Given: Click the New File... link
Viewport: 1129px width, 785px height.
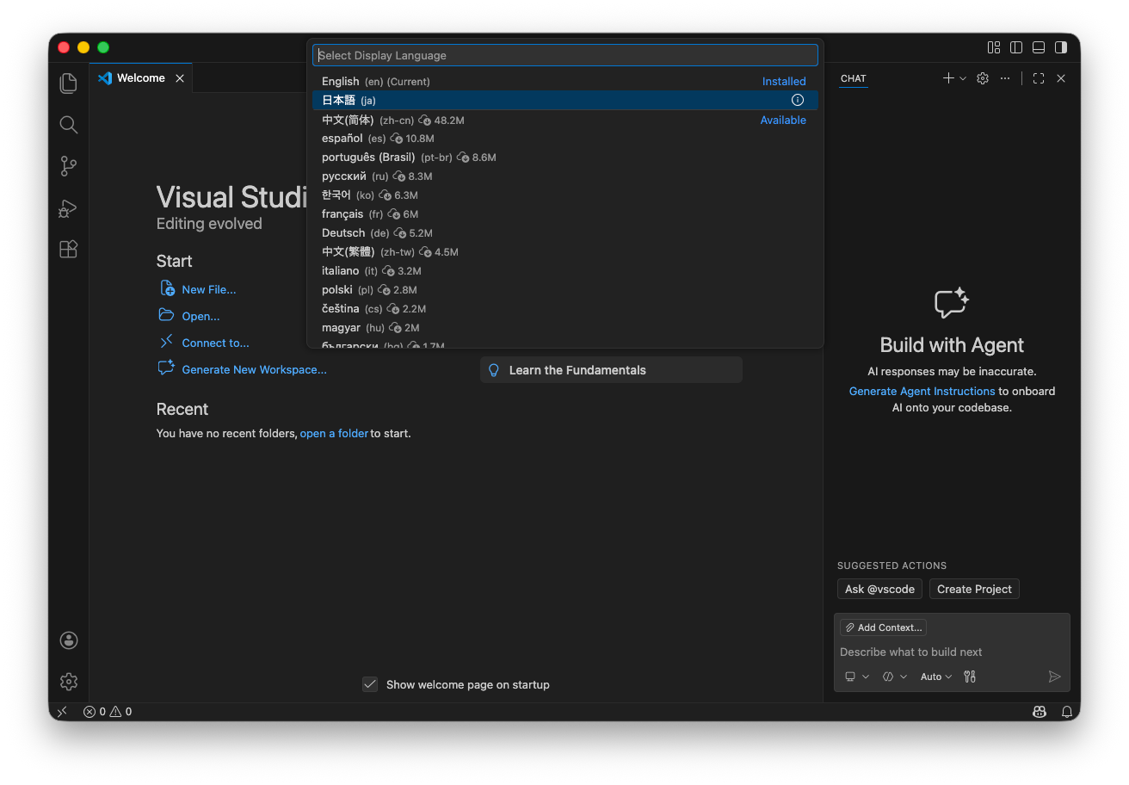Looking at the screenshot, I should (x=209, y=290).
